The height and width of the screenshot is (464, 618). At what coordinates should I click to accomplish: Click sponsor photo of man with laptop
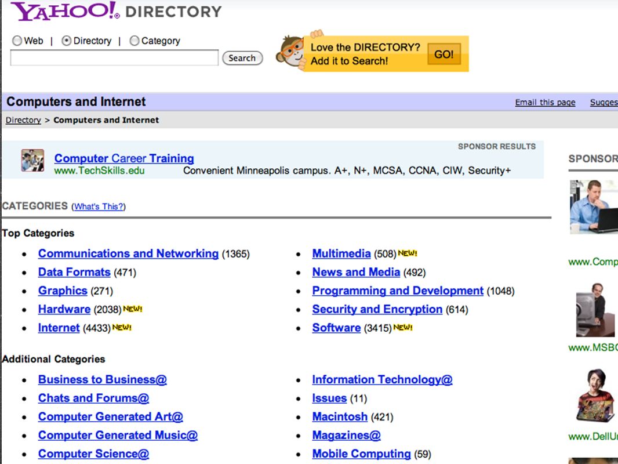tap(594, 206)
